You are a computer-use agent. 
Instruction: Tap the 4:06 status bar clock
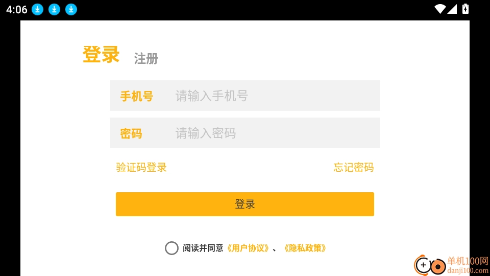pos(16,9)
